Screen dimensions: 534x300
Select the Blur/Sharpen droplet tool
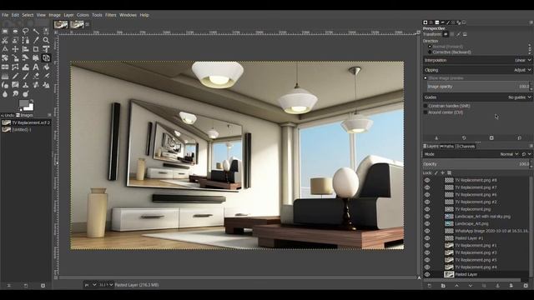[5, 94]
